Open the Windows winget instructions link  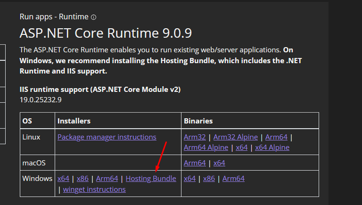coord(94,189)
